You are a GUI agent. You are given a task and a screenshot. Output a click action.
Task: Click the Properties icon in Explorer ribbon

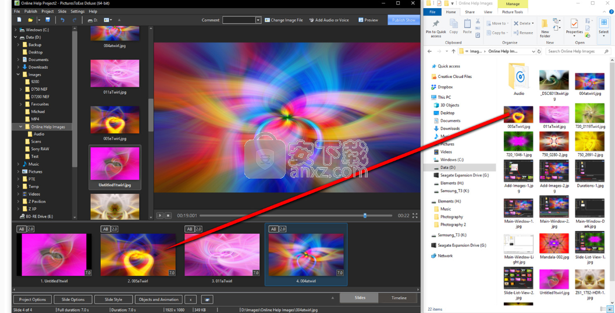coord(574,23)
